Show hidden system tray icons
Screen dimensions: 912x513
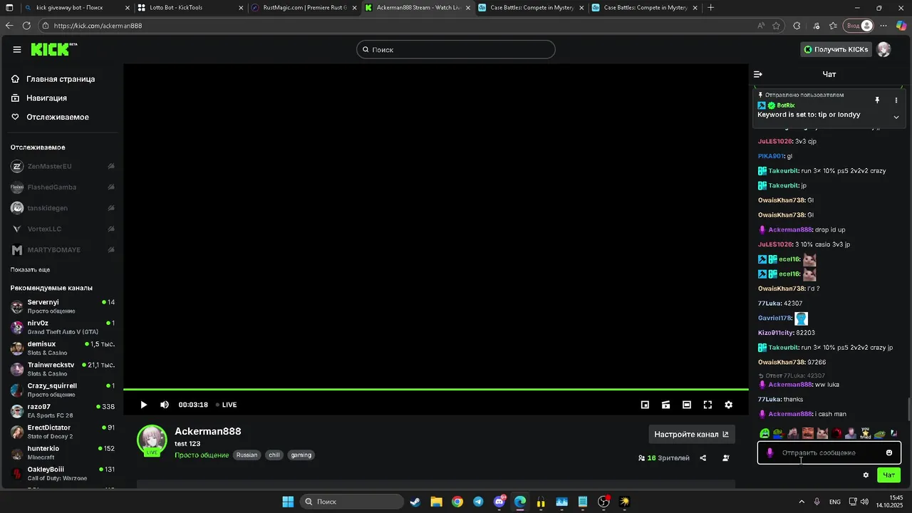(x=802, y=502)
